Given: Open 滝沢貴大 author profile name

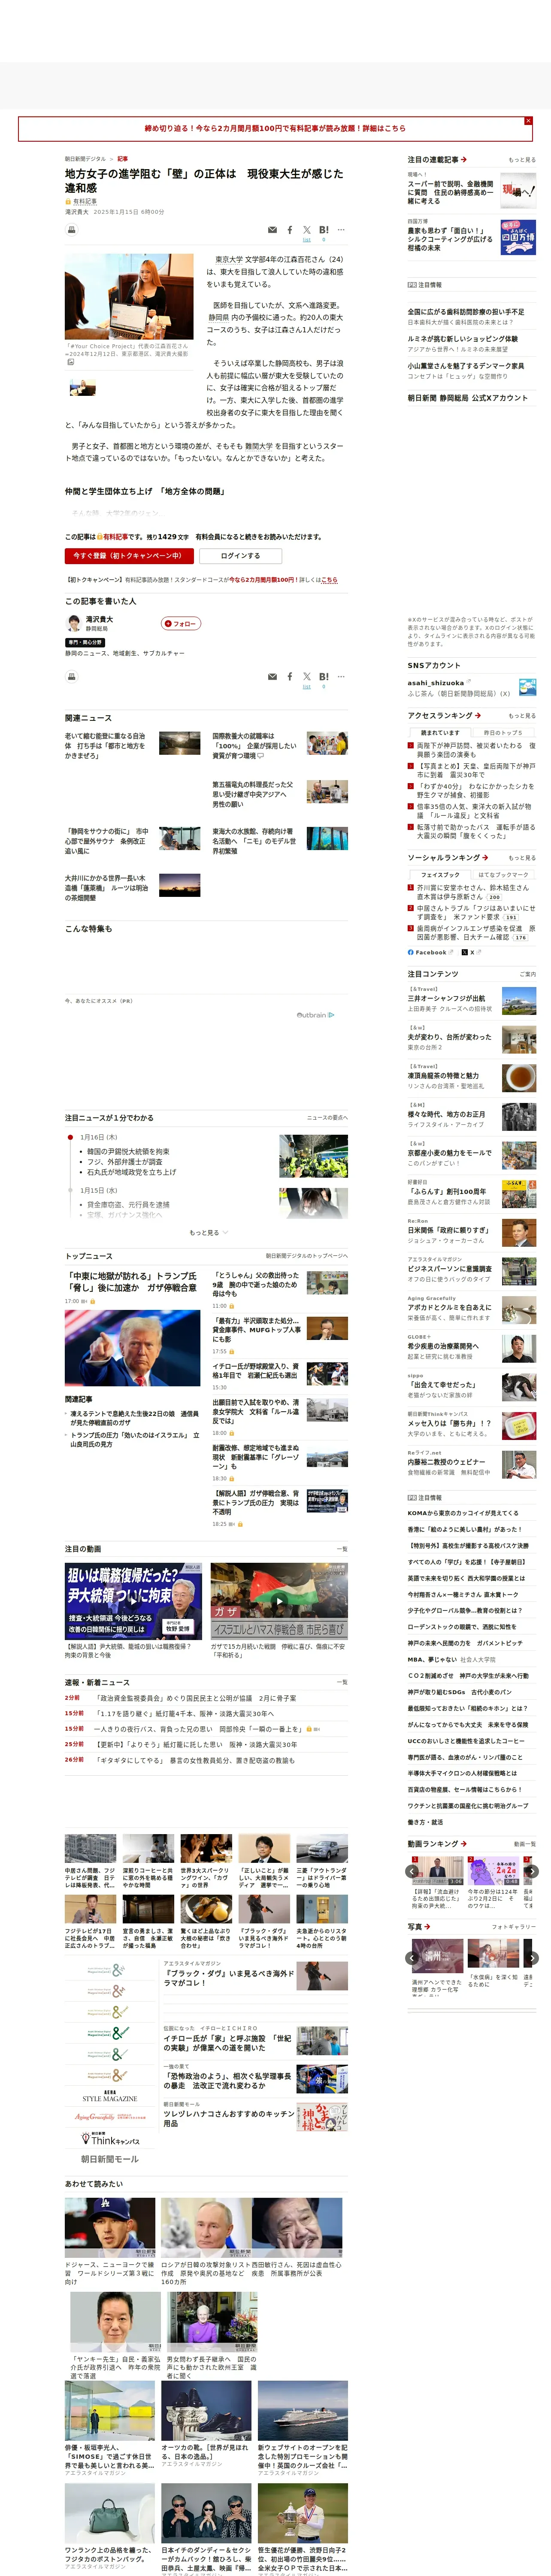Looking at the screenshot, I should coord(99,620).
